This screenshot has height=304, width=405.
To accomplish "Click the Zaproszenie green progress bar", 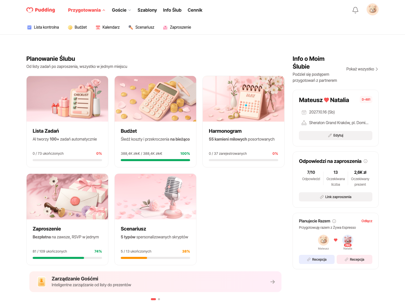I will (67, 258).
